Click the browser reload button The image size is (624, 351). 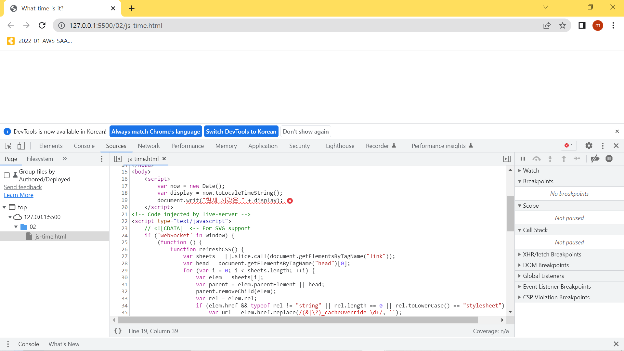pyautogui.click(x=42, y=25)
